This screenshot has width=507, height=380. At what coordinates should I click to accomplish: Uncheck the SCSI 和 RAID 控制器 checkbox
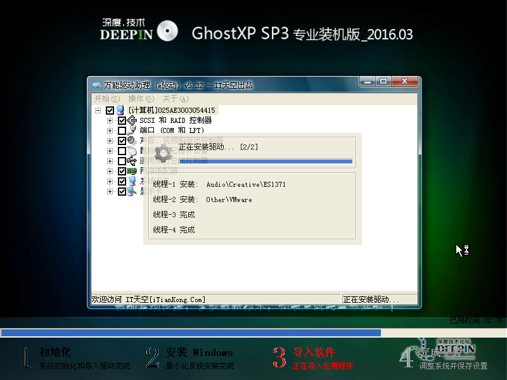coord(122,120)
